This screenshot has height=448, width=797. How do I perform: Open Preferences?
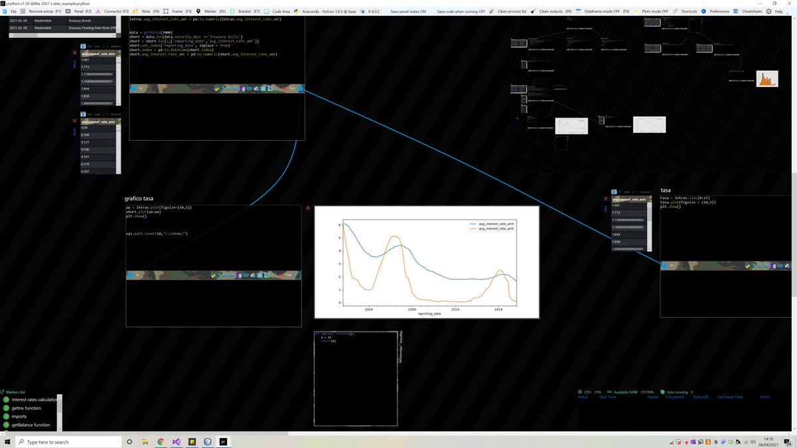pos(715,11)
